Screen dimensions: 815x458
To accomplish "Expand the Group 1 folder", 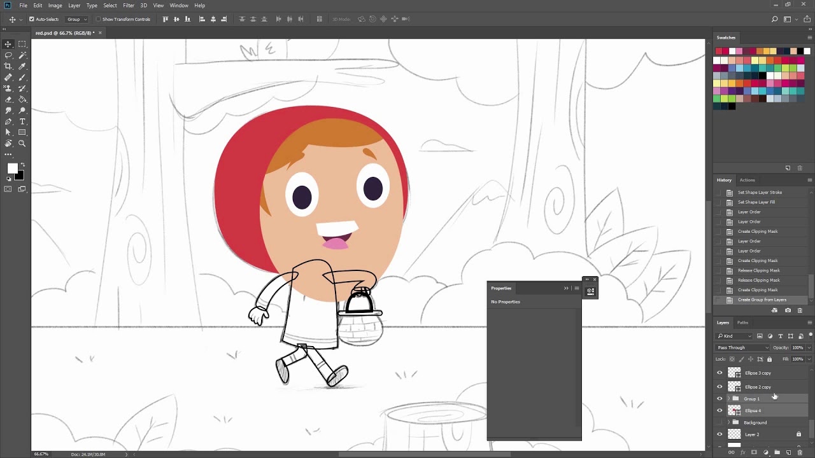I will 729,399.
